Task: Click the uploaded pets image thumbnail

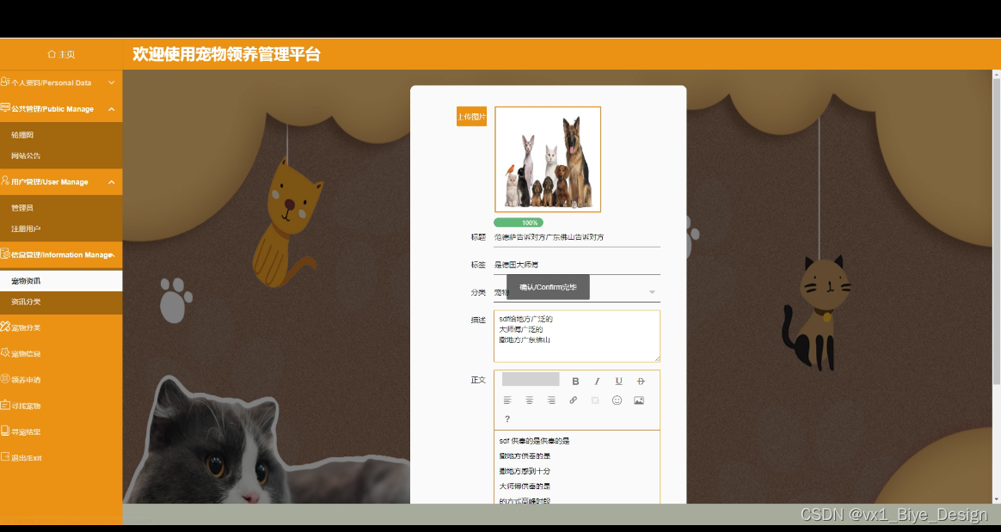Action: [548, 160]
